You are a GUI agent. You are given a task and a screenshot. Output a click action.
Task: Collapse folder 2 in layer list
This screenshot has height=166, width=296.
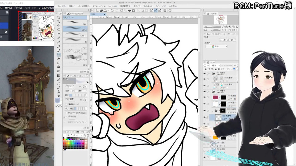(210, 92)
